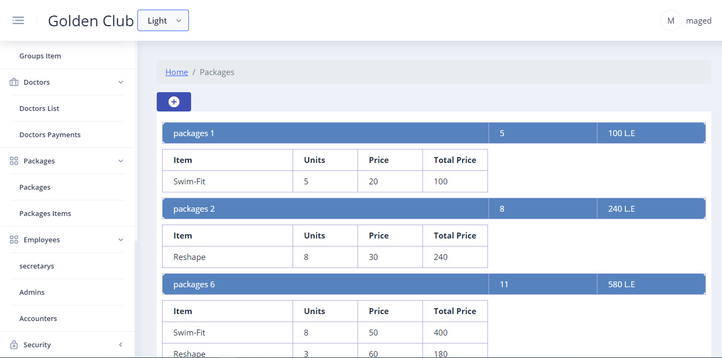722x358 pixels.
Task: Open Packages Items page
Action: 45,213
